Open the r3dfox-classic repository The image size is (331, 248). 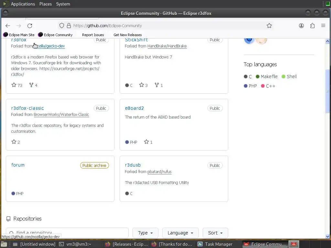coord(27,108)
